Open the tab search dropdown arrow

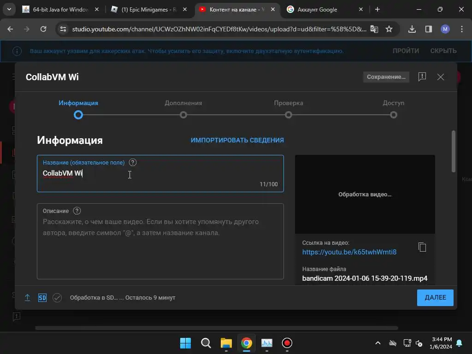pyautogui.click(x=9, y=9)
